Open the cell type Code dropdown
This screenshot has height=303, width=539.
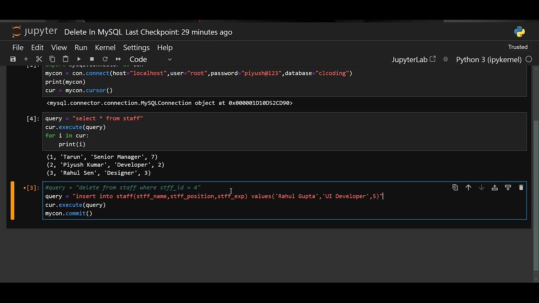click(150, 59)
